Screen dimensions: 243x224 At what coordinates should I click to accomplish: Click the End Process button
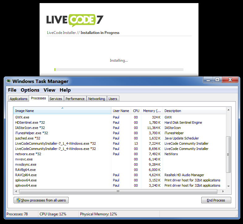tap(216, 200)
